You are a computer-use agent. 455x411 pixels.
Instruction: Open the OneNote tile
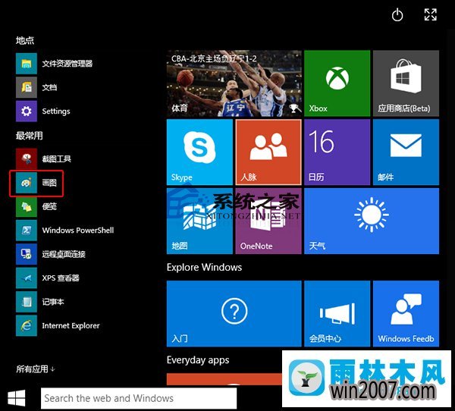click(268, 221)
